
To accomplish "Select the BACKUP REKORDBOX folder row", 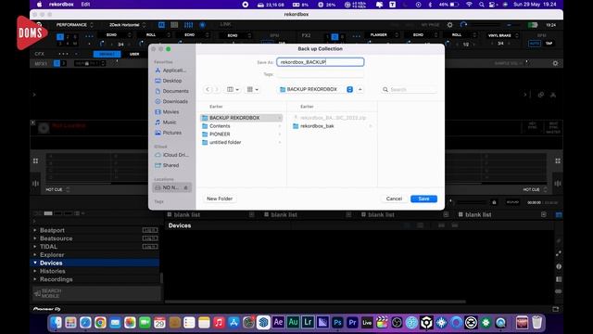I will point(241,118).
